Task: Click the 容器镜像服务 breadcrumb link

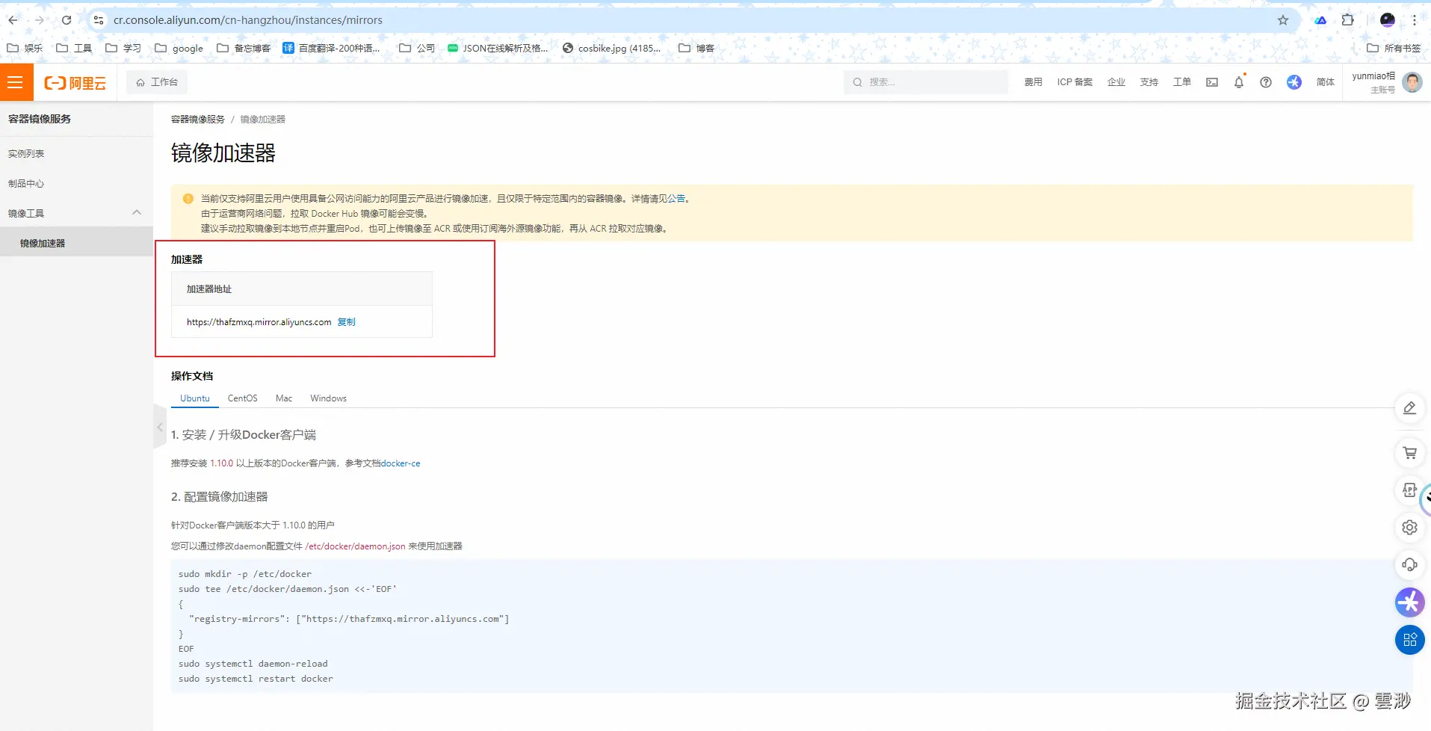Action: 198,120
